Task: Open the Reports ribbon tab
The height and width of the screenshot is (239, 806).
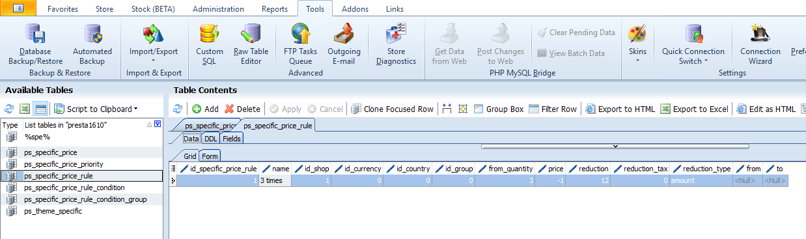Action: [274, 9]
